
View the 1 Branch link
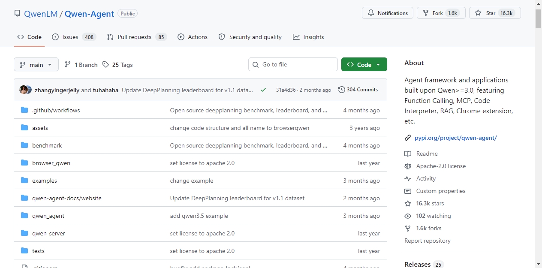pyautogui.click(x=81, y=65)
